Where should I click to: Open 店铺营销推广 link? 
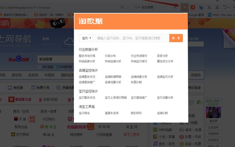tap(87, 82)
